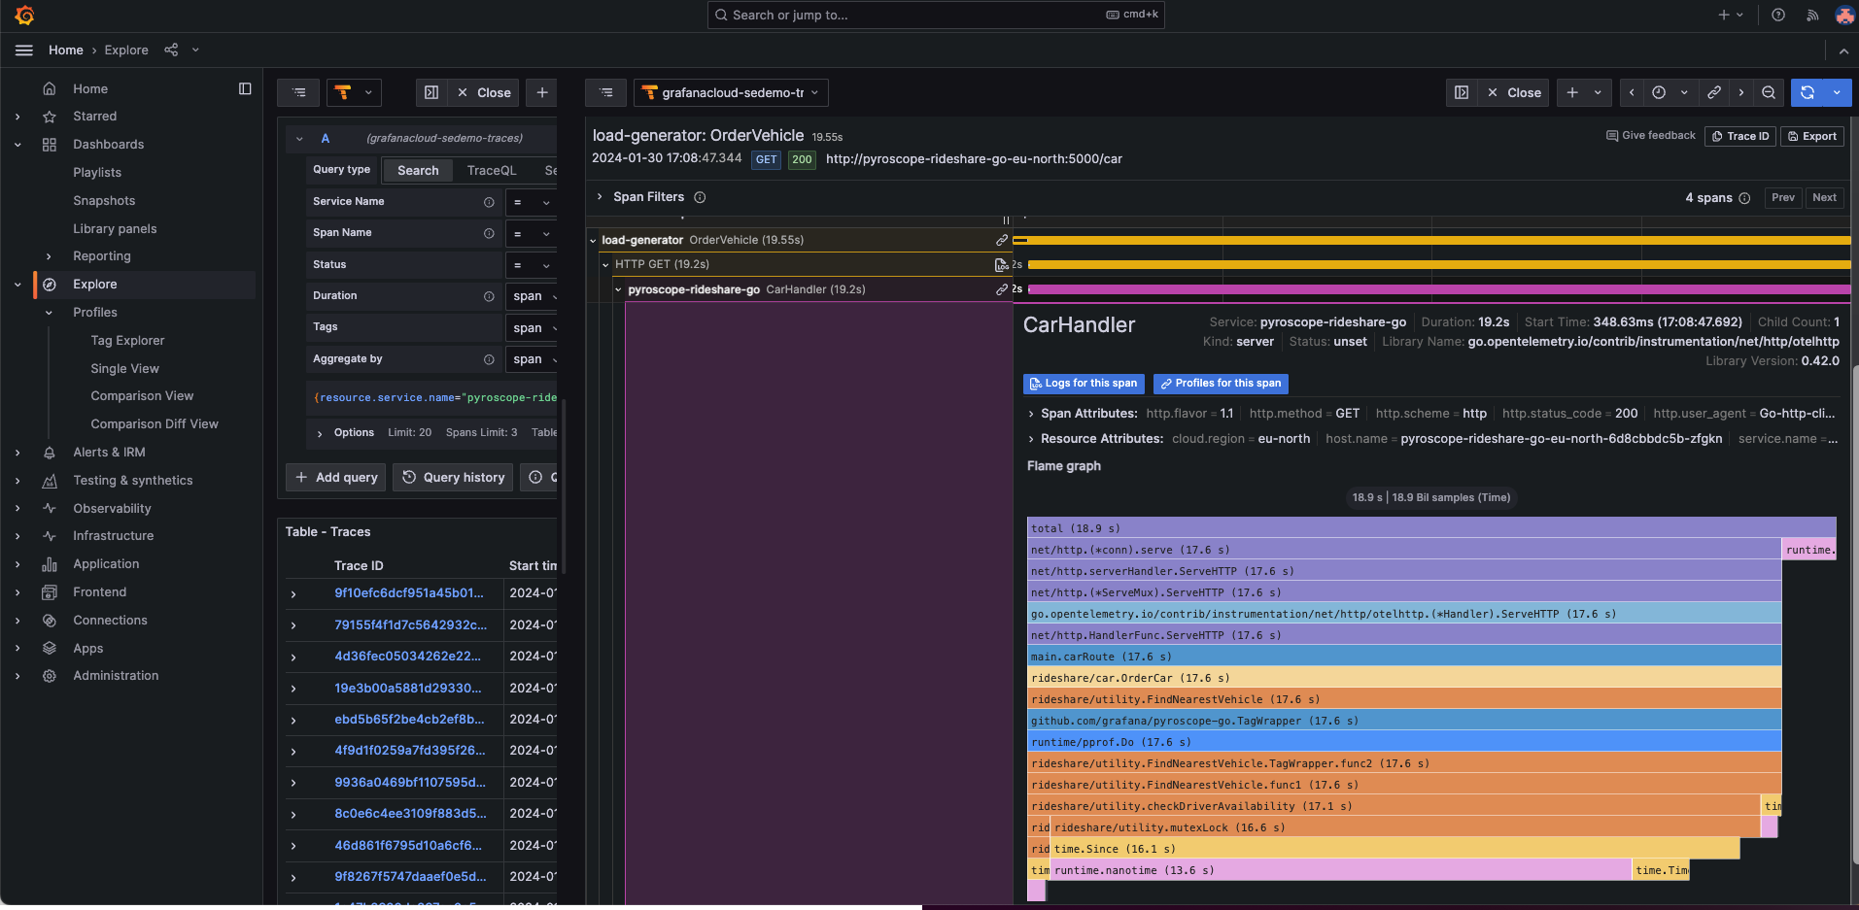Click the Search or jump to field
1859x910 pixels.
[x=933, y=15]
